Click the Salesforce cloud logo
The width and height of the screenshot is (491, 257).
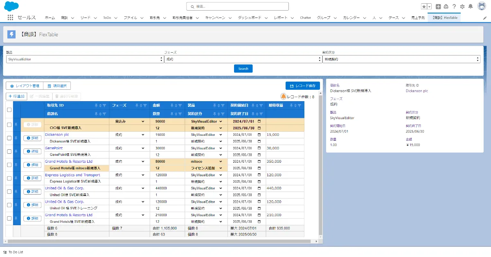[x=11, y=6]
